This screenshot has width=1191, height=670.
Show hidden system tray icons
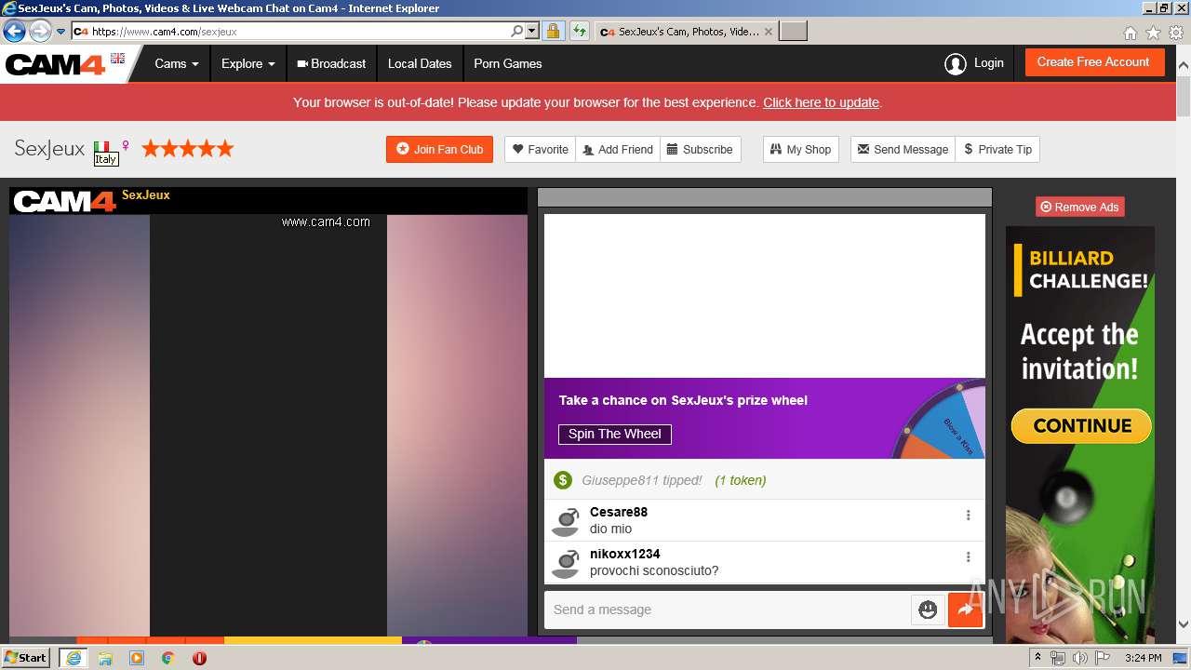click(1037, 658)
